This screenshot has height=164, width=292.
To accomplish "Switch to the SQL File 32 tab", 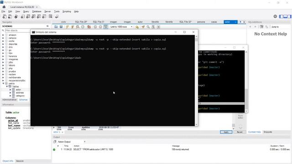I will [x=185, y=22].
